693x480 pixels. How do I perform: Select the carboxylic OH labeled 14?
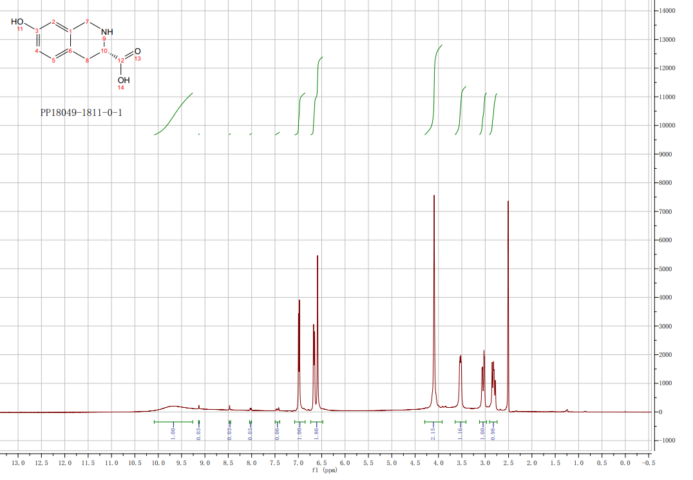click(x=123, y=80)
